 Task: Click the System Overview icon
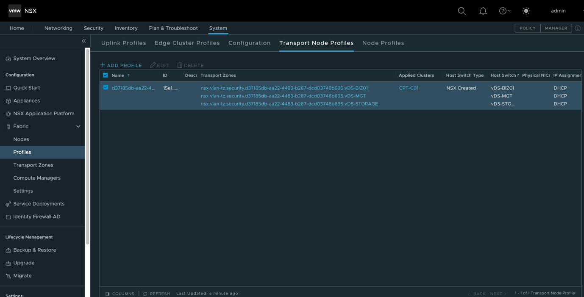(8, 59)
